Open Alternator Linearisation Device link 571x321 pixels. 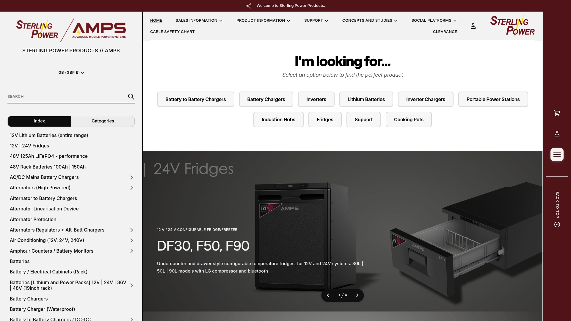[44, 209]
